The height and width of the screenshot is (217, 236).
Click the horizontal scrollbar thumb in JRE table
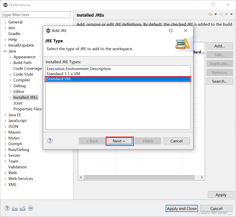pos(139,177)
